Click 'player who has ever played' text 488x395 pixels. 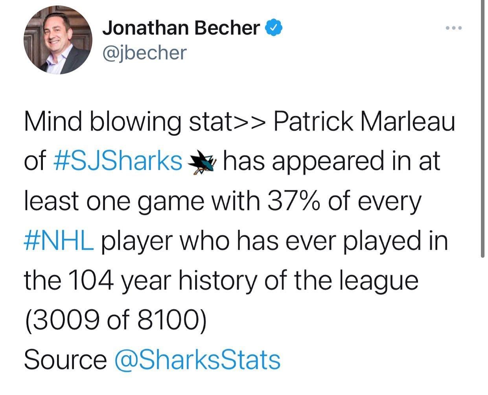(x=259, y=241)
